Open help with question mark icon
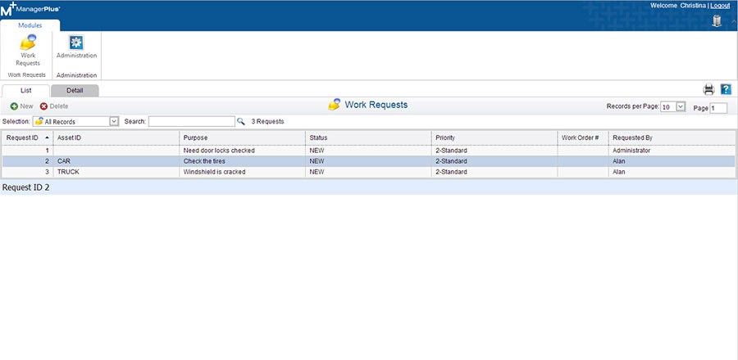The width and height of the screenshot is (738, 360). click(726, 89)
